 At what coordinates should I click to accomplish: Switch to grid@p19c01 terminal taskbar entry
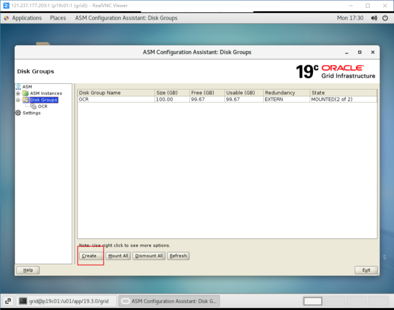tap(67, 301)
